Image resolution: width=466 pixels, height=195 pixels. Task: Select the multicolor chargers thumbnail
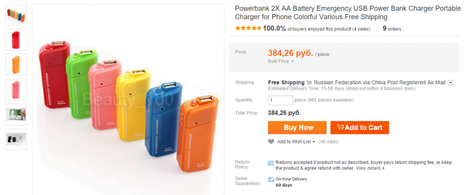click(16, 15)
